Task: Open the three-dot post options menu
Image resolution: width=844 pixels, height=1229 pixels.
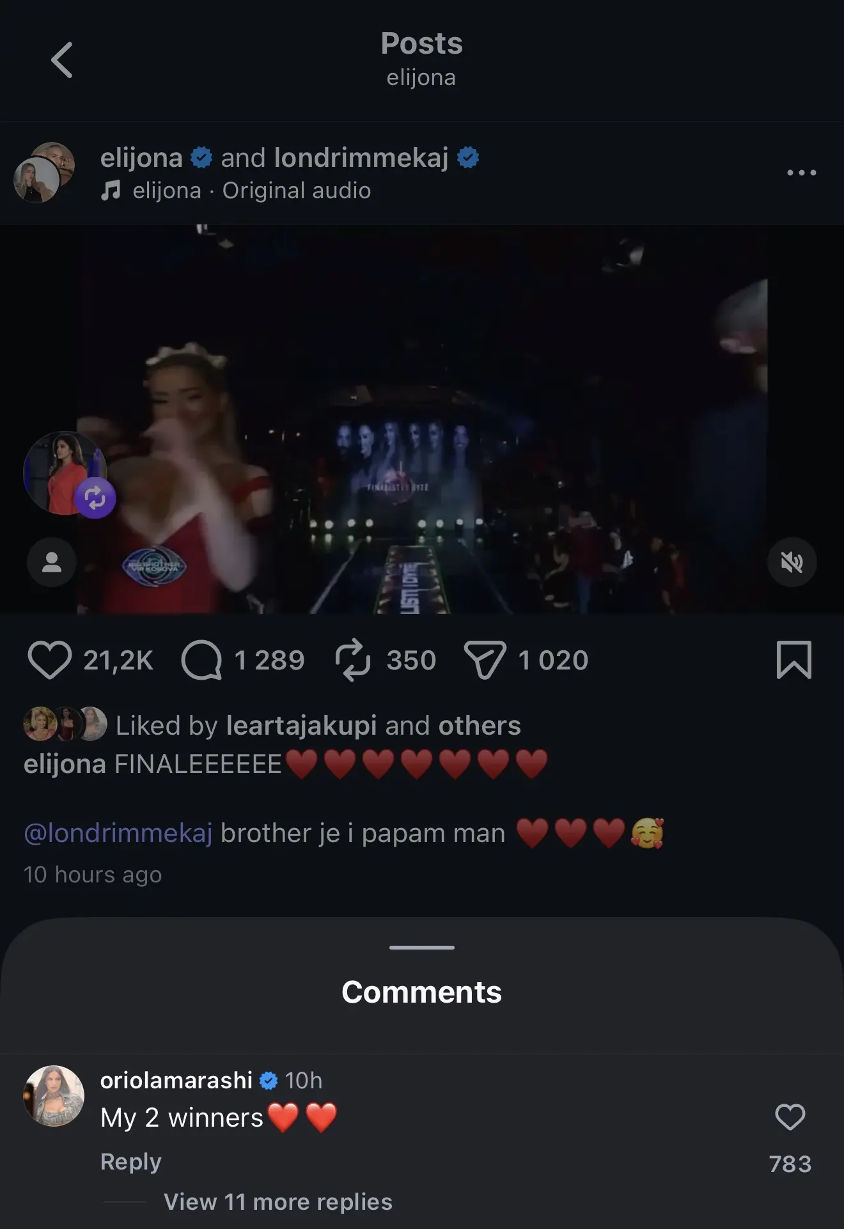Action: click(x=801, y=173)
